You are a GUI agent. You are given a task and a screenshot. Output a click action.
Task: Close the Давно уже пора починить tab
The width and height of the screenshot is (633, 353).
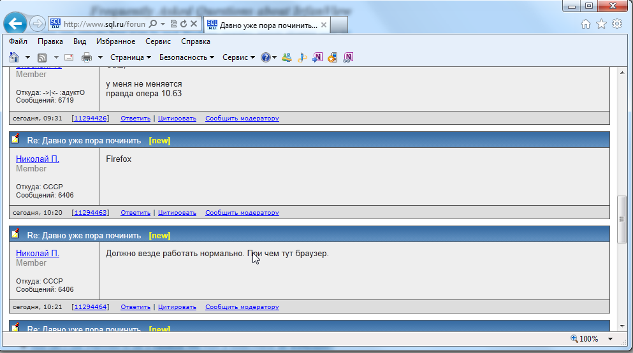click(324, 25)
